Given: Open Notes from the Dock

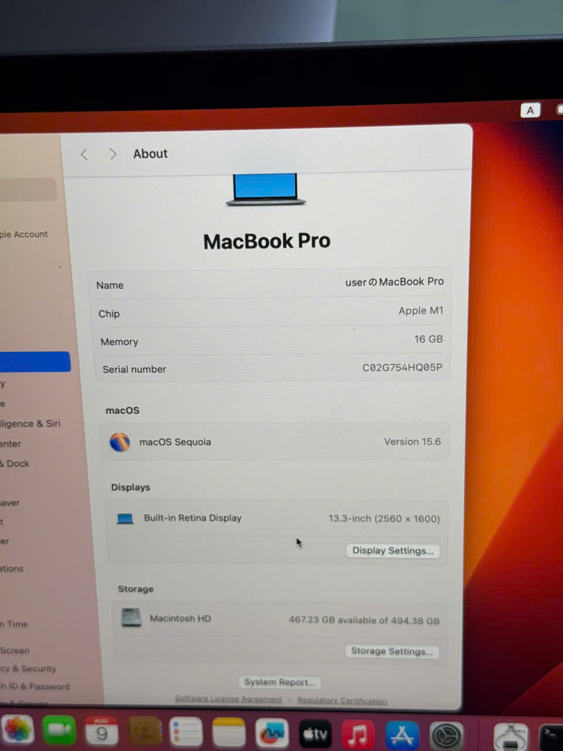Looking at the screenshot, I should pos(229,733).
